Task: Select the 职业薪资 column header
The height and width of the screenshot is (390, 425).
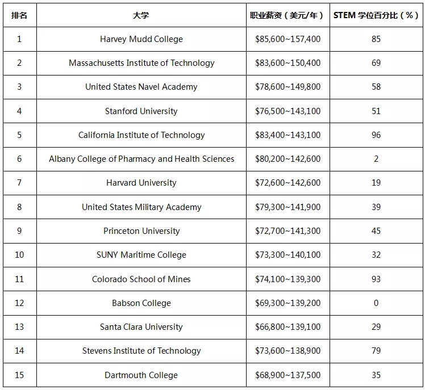Action: pyautogui.click(x=288, y=15)
